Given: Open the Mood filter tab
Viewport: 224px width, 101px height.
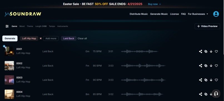Looking at the screenshot, I should (x=22, y=26).
